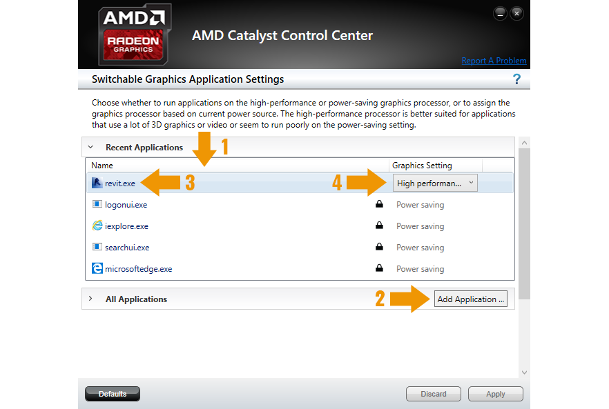Toggle the lock next to iexplore.exe

pos(378,226)
